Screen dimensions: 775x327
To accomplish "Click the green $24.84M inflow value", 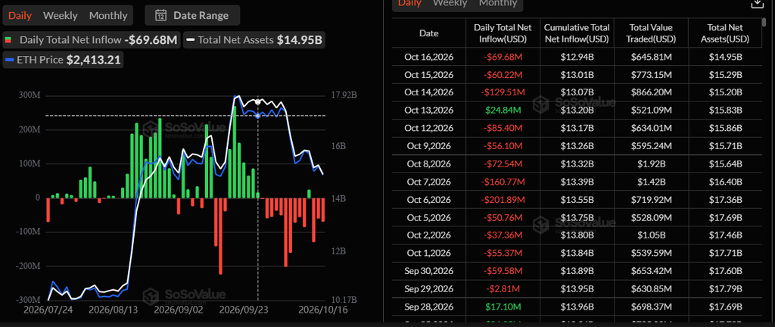I will click(x=503, y=111).
